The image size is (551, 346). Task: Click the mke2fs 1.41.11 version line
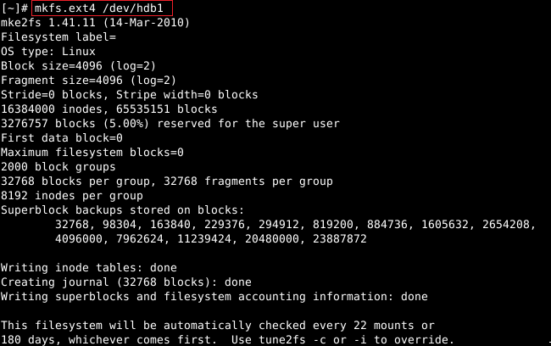coord(95,23)
